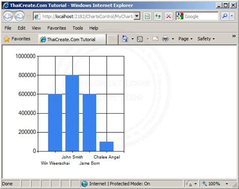Open the Safety dropdown menu

[206, 39]
